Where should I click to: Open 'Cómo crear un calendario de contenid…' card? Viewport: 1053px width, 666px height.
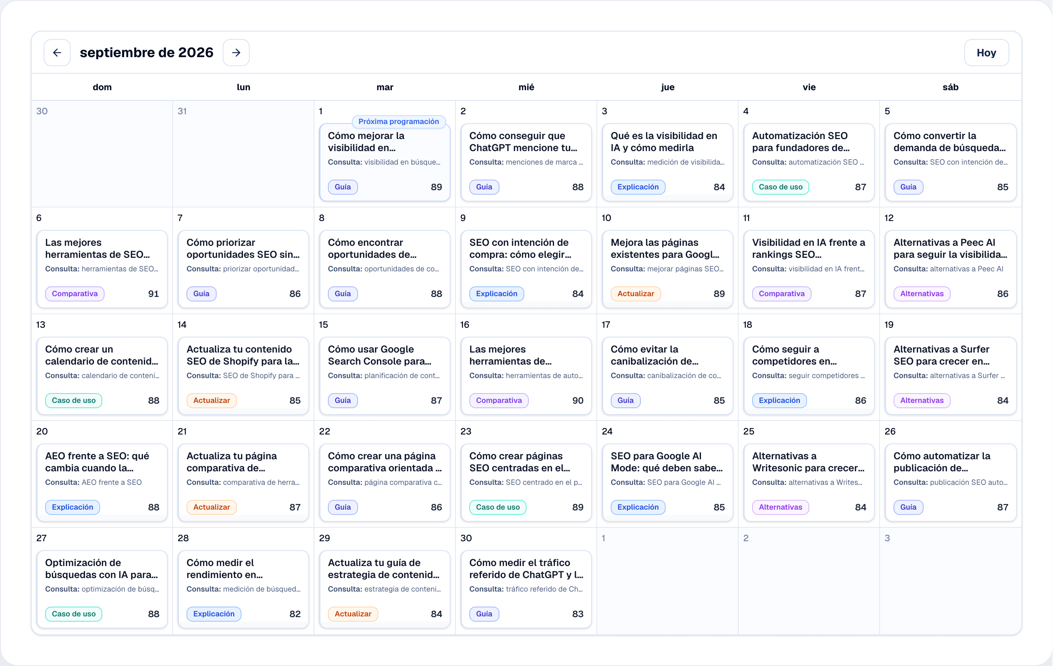[102, 376]
